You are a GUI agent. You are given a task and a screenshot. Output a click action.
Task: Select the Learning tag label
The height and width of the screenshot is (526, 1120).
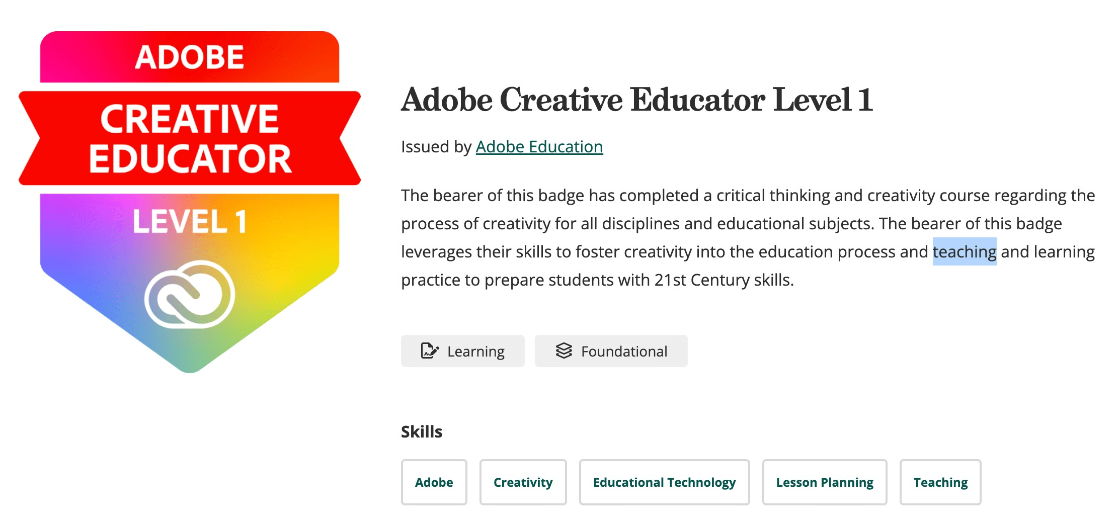[475, 352]
